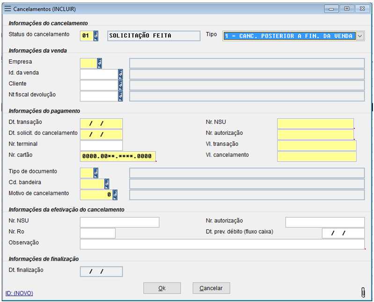This screenshot has height=302, width=374.
Task: Focus the Nr. cartão input field
Action: (117, 156)
